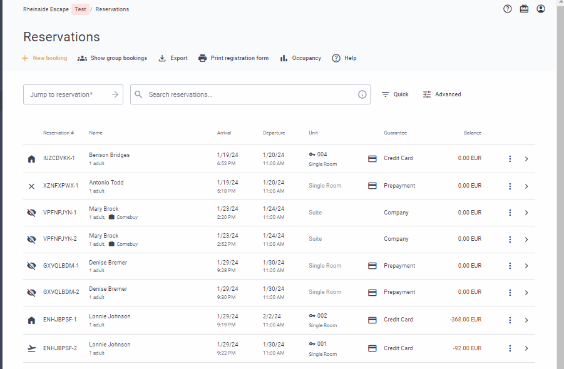Click the Reservation # column header
This screenshot has height=369, width=564.
[x=58, y=133]
